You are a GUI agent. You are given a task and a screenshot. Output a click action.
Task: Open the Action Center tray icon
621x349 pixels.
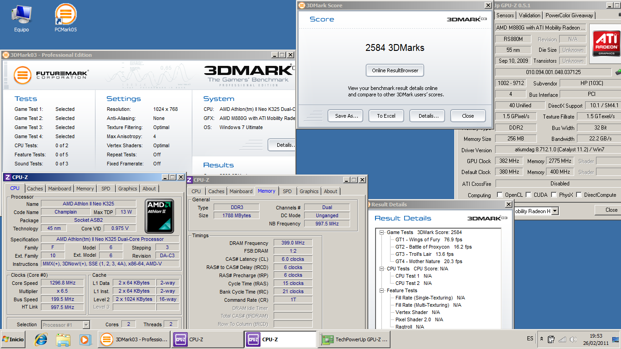551,339
